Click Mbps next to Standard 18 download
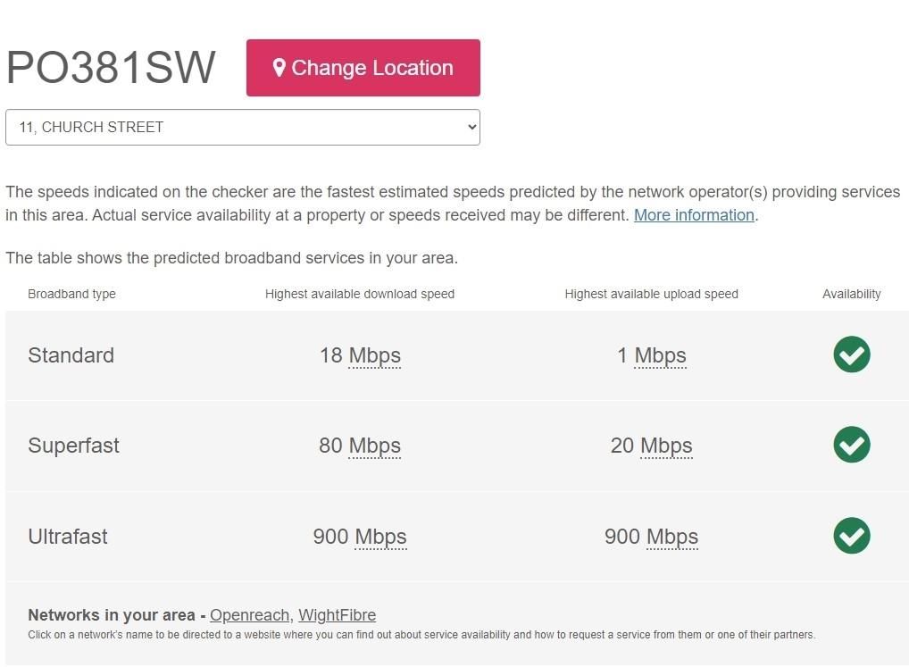This screenshot has height=667, width=909. point(374,355)
